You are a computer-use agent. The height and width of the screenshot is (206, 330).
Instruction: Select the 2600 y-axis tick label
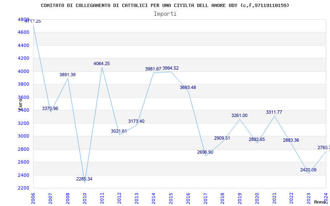[24, 162]
